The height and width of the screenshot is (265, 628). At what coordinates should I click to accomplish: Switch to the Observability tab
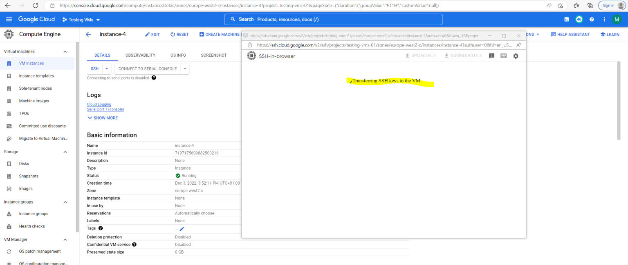141,55
